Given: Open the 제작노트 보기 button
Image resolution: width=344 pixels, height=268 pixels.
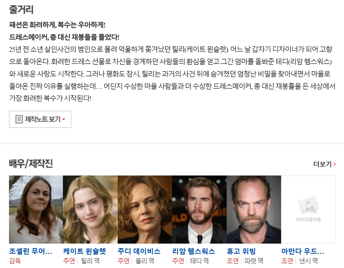Looking at the screenshot, I should (40, 119).
